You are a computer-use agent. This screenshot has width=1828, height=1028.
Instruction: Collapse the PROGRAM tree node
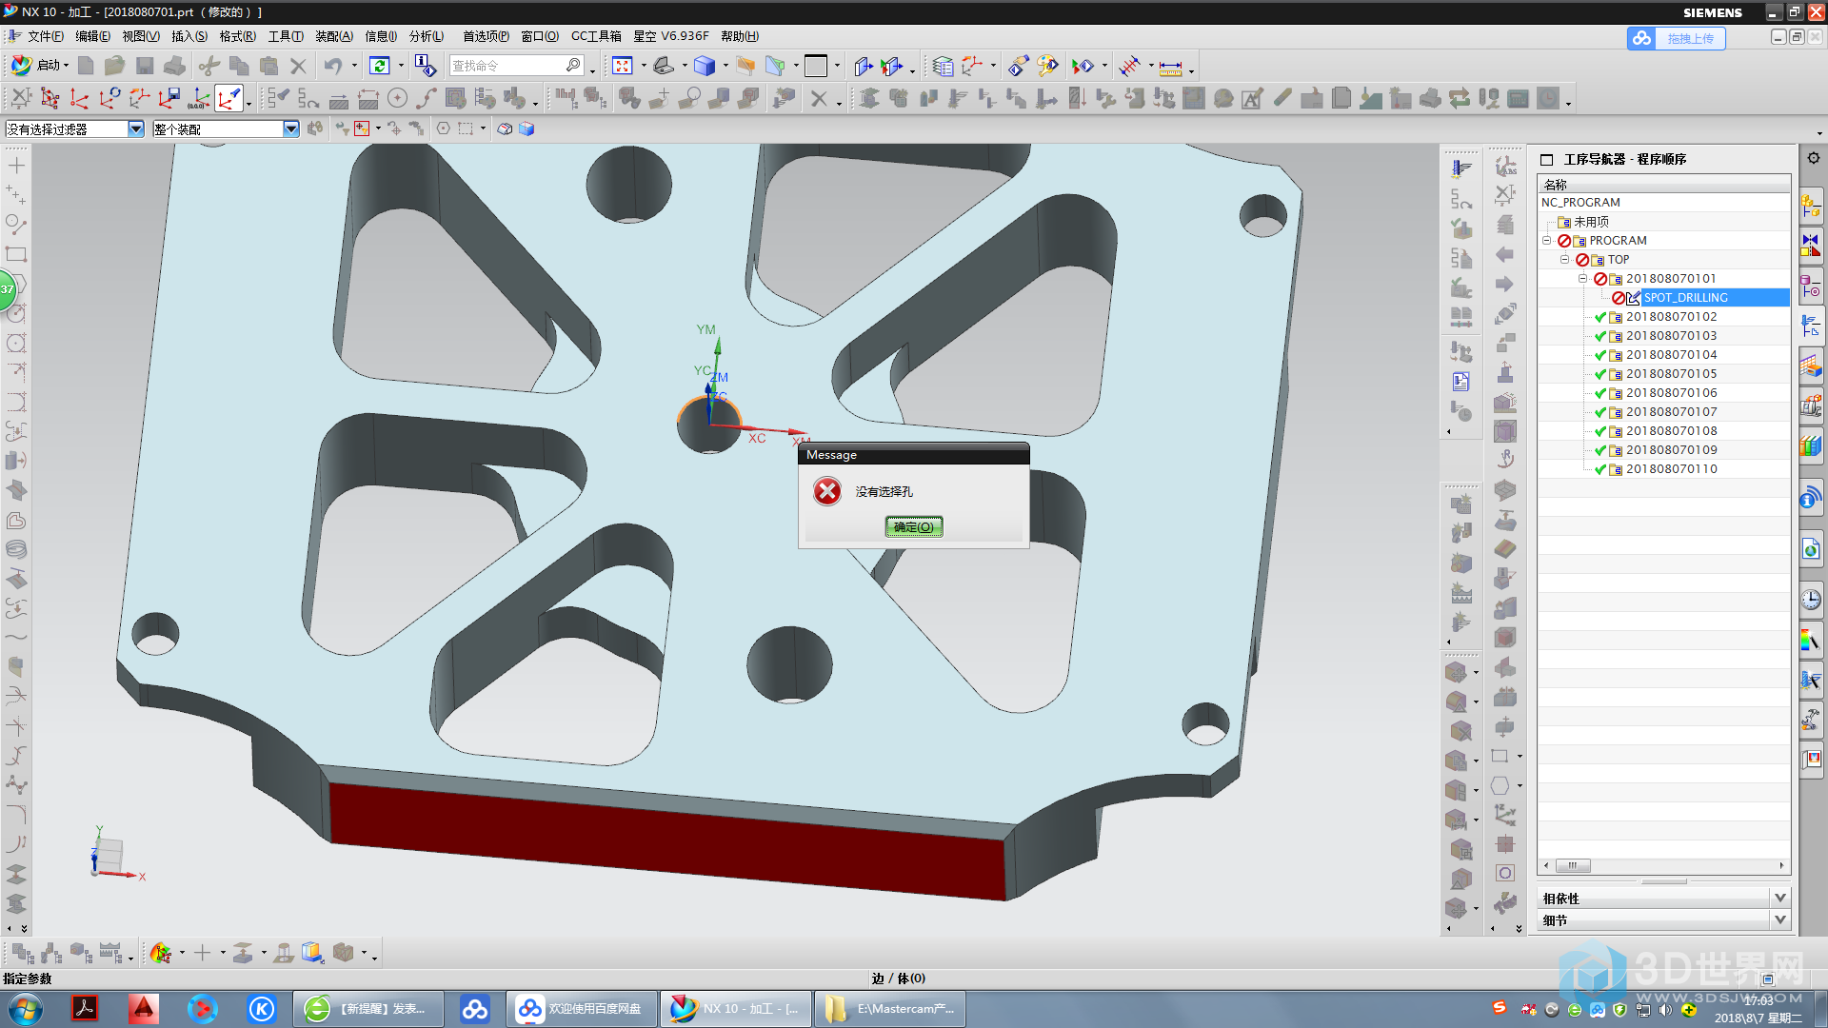click(1547, 241)
